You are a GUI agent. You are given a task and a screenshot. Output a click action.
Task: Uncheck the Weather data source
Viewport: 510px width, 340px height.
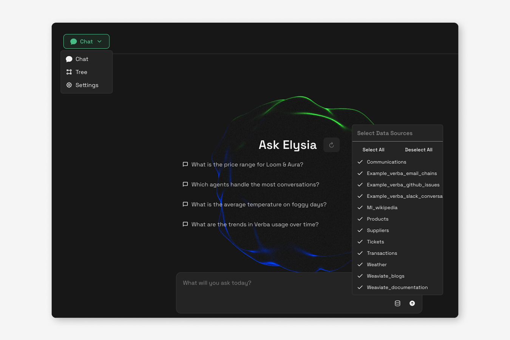376,264
